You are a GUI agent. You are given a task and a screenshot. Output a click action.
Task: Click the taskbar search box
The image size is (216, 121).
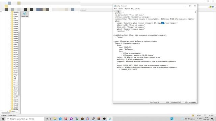pos(25,119)
